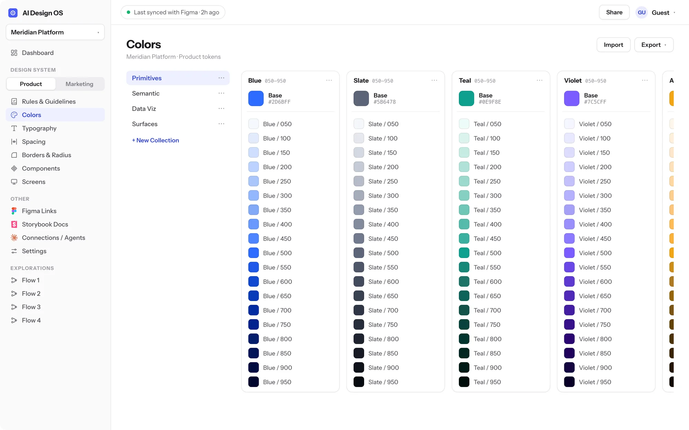The height and width of the screenshot is (430, 689).
Task: Click the Colors palette icon in sidebar
Action: click(x=14, y=115)
